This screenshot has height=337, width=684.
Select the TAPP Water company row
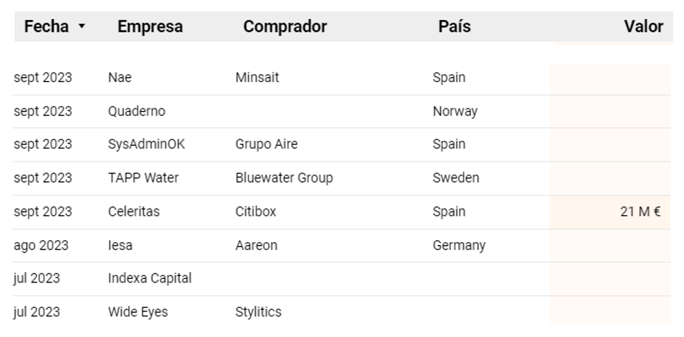(x=143, y=178)
